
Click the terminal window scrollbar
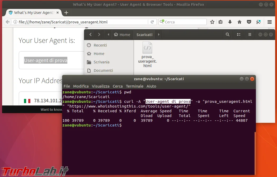click(255, 153)
